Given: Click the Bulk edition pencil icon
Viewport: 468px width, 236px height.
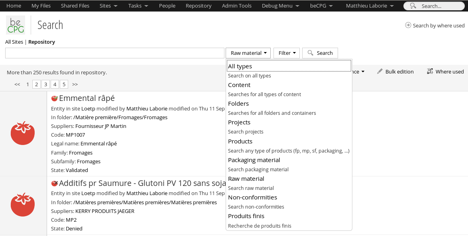Looking at the screenshot, I should pyautogui.click(x=380, y=72).
